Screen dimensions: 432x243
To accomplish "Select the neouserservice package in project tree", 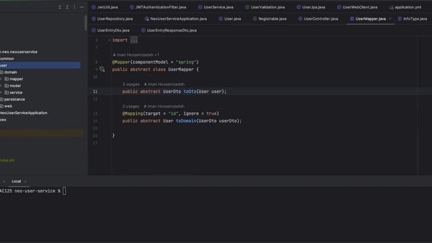I will point(19,52).
